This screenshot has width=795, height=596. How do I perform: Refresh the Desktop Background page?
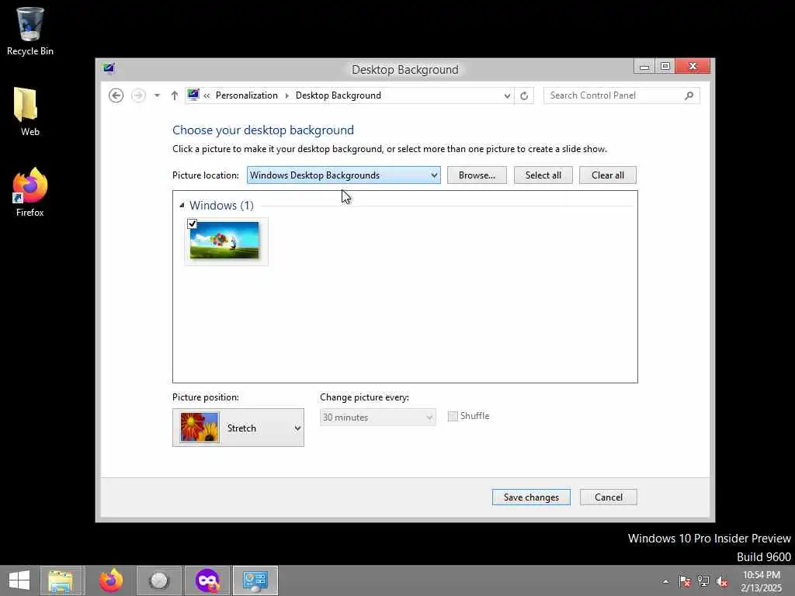tap(524, 95)
